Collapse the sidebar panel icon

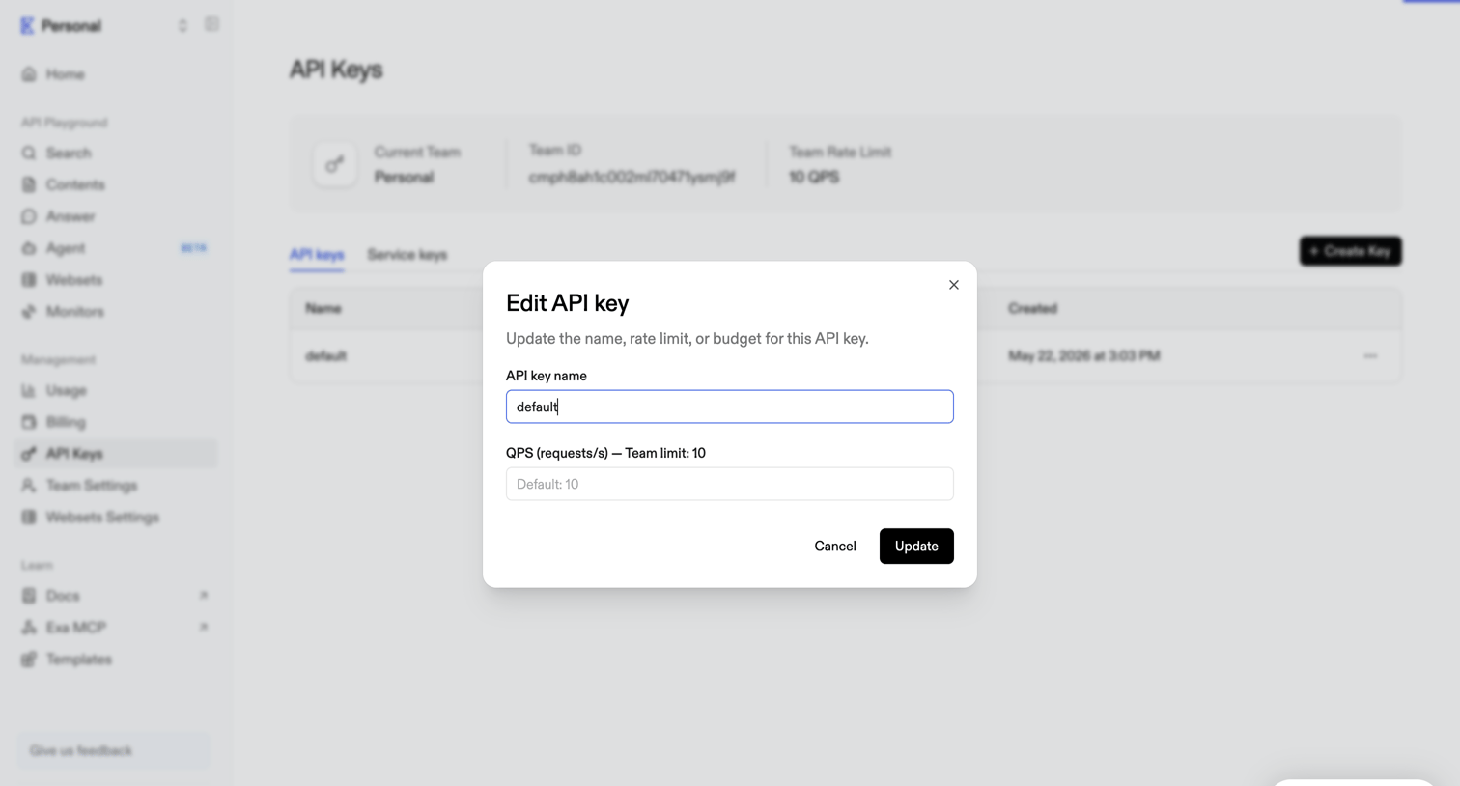(x=211, y=25)
